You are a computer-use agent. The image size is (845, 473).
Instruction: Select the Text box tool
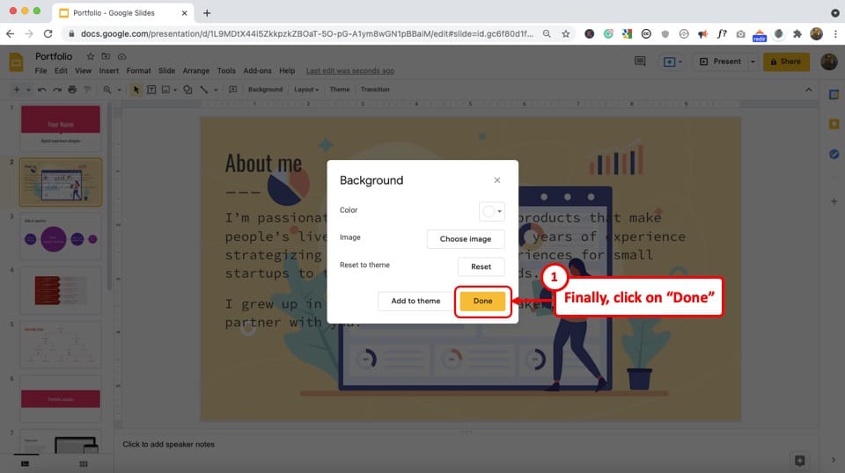click(x=151, y=90)
